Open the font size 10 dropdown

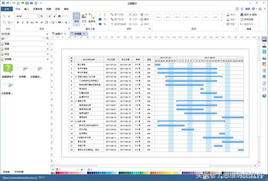click(x=46, y=16)
